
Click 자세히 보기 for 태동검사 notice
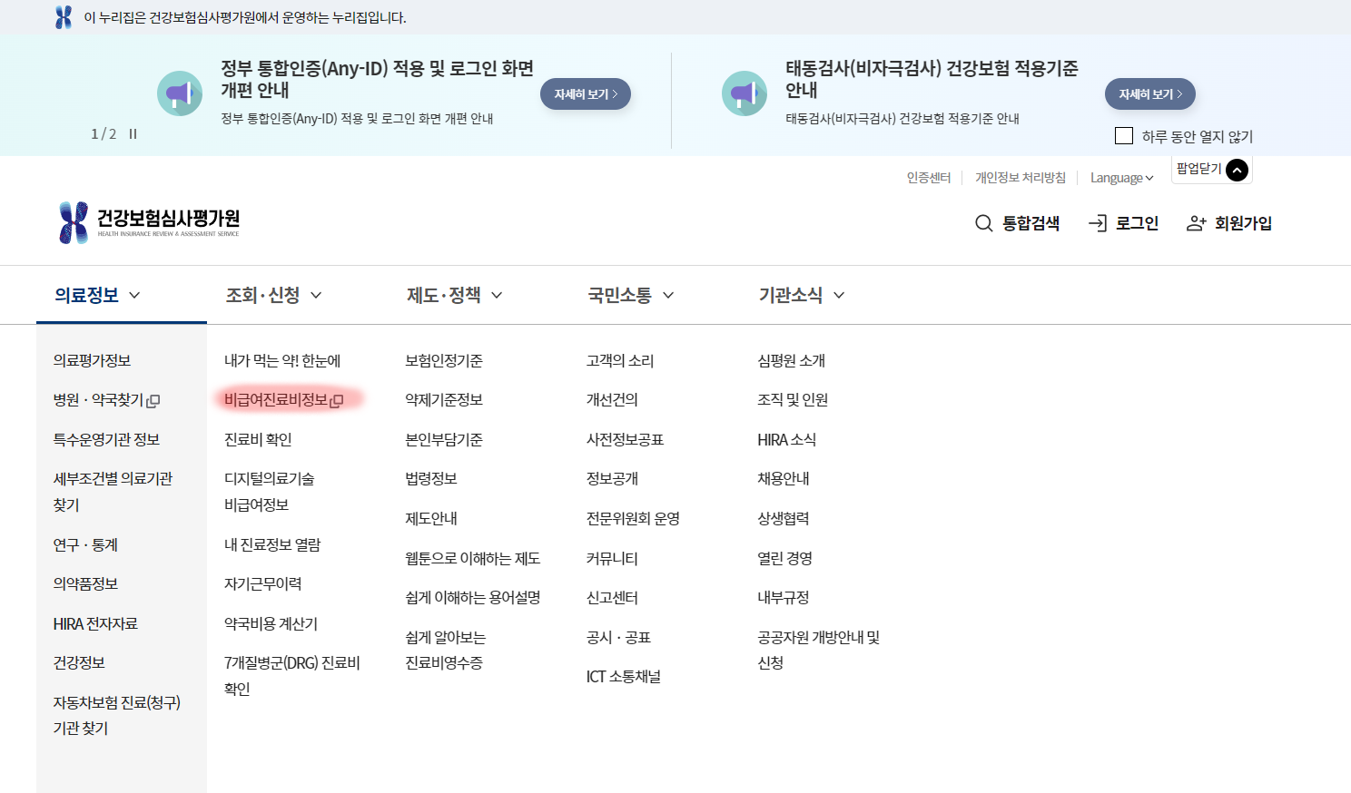(x=1149, y=94)
